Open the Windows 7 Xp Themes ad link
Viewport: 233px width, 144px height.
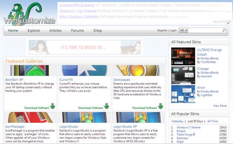click(78, 11)
